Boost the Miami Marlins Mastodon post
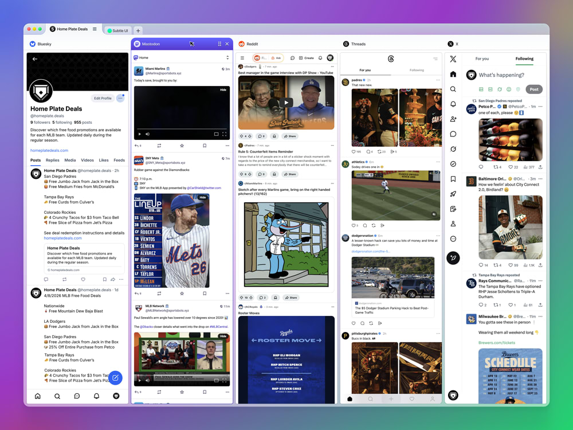Viewport: 573px width, 430px height. [159, 146]
